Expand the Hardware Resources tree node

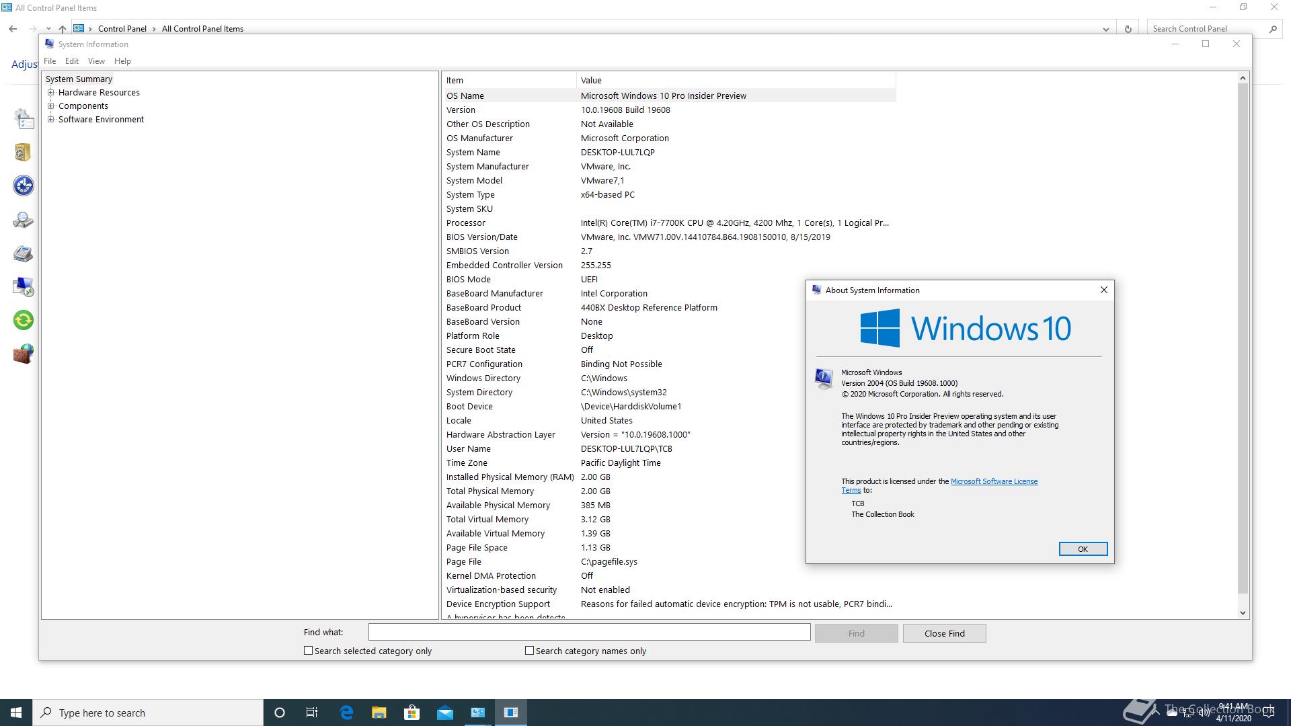tap(51, 93)
